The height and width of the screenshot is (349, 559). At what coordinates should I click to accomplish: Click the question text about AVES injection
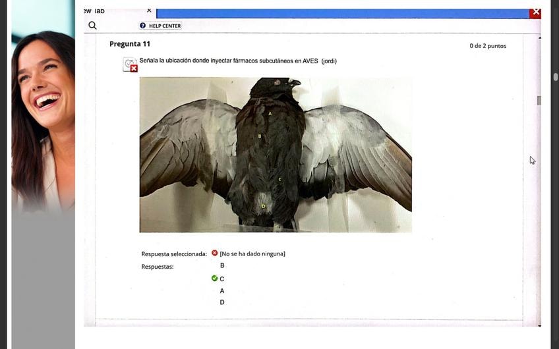238,61
